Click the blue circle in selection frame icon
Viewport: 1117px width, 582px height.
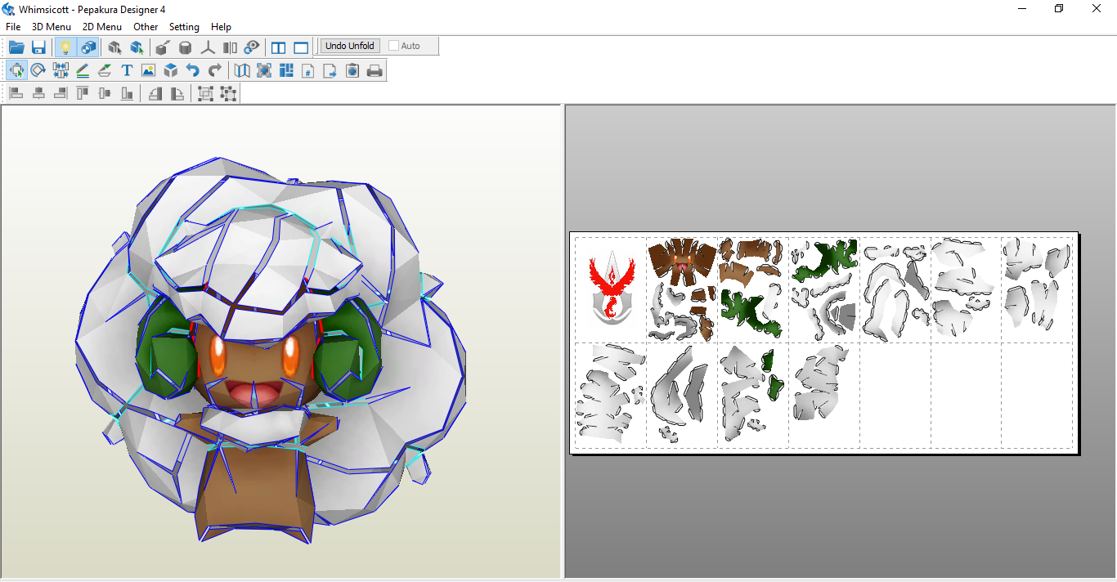tap(264, 70)
